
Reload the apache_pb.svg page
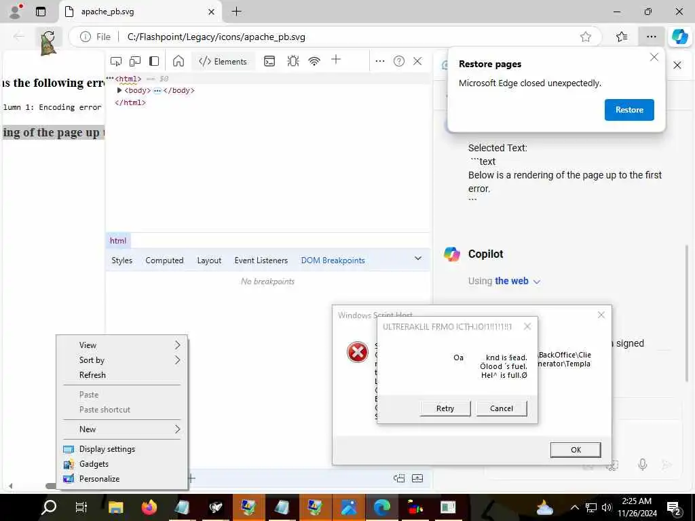pos(48,37)
